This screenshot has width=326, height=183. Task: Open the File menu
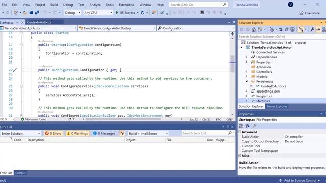point(4,5)
